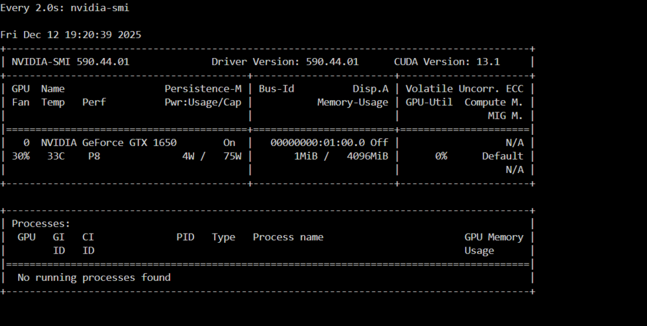Click the compute mode value 'Default'
The image size is (647, 326).
(x=503, y=156)
